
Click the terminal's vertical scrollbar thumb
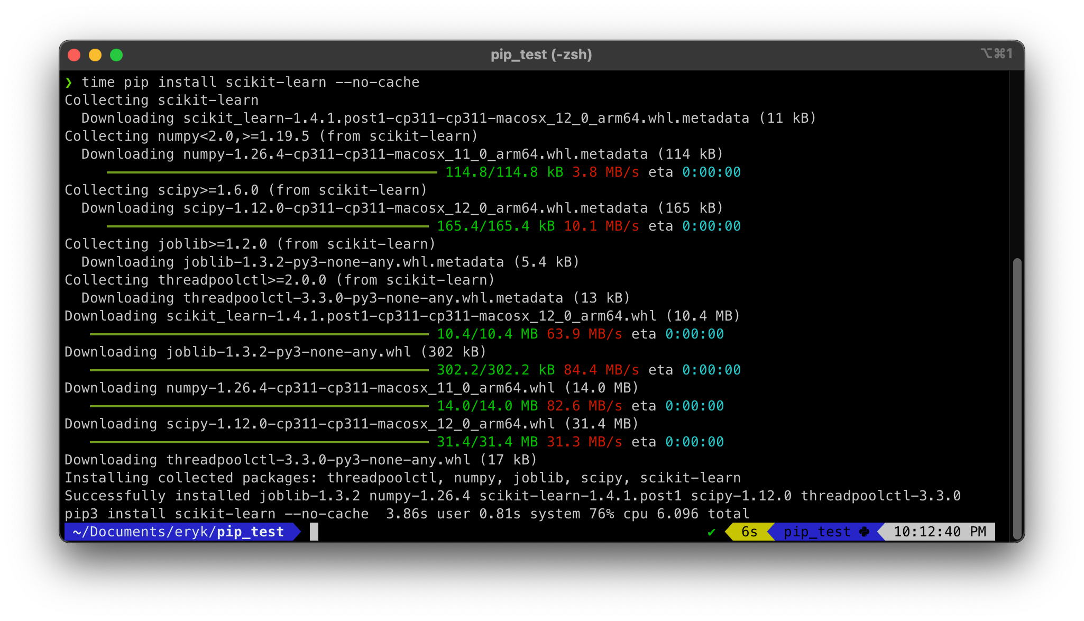1016,398
